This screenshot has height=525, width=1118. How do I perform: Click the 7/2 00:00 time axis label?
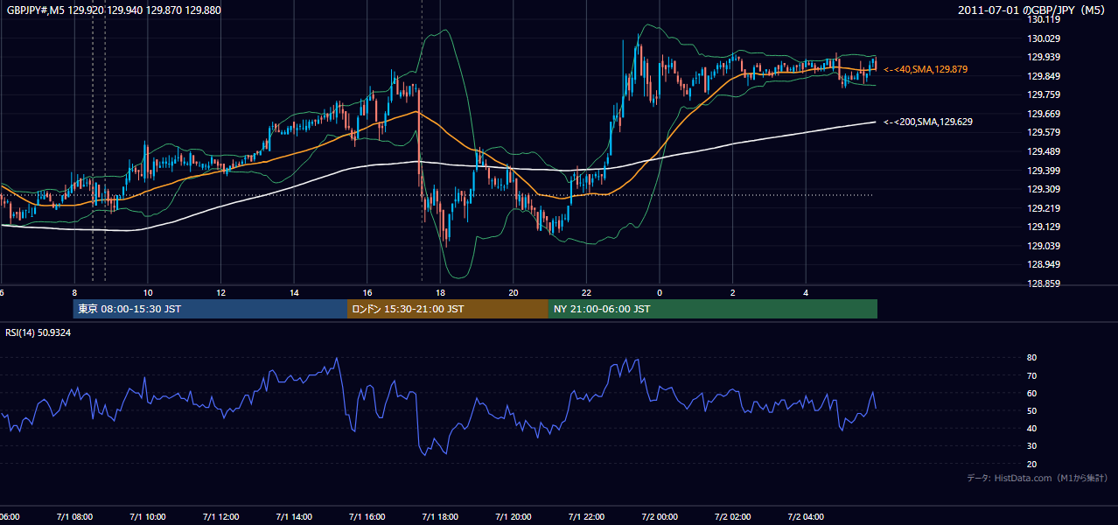tap(659, 517)
